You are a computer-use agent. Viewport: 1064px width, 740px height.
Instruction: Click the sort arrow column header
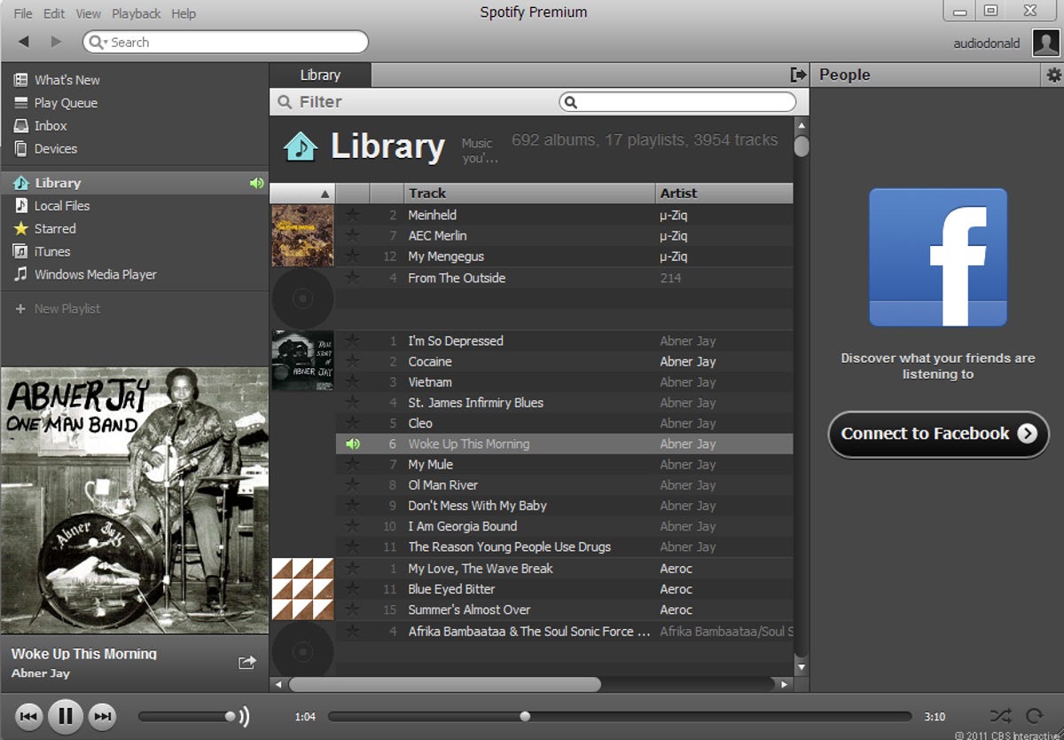(x=302, y=193)
